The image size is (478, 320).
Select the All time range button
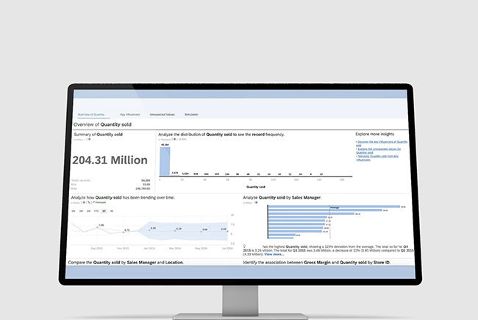tap(112, 211)
